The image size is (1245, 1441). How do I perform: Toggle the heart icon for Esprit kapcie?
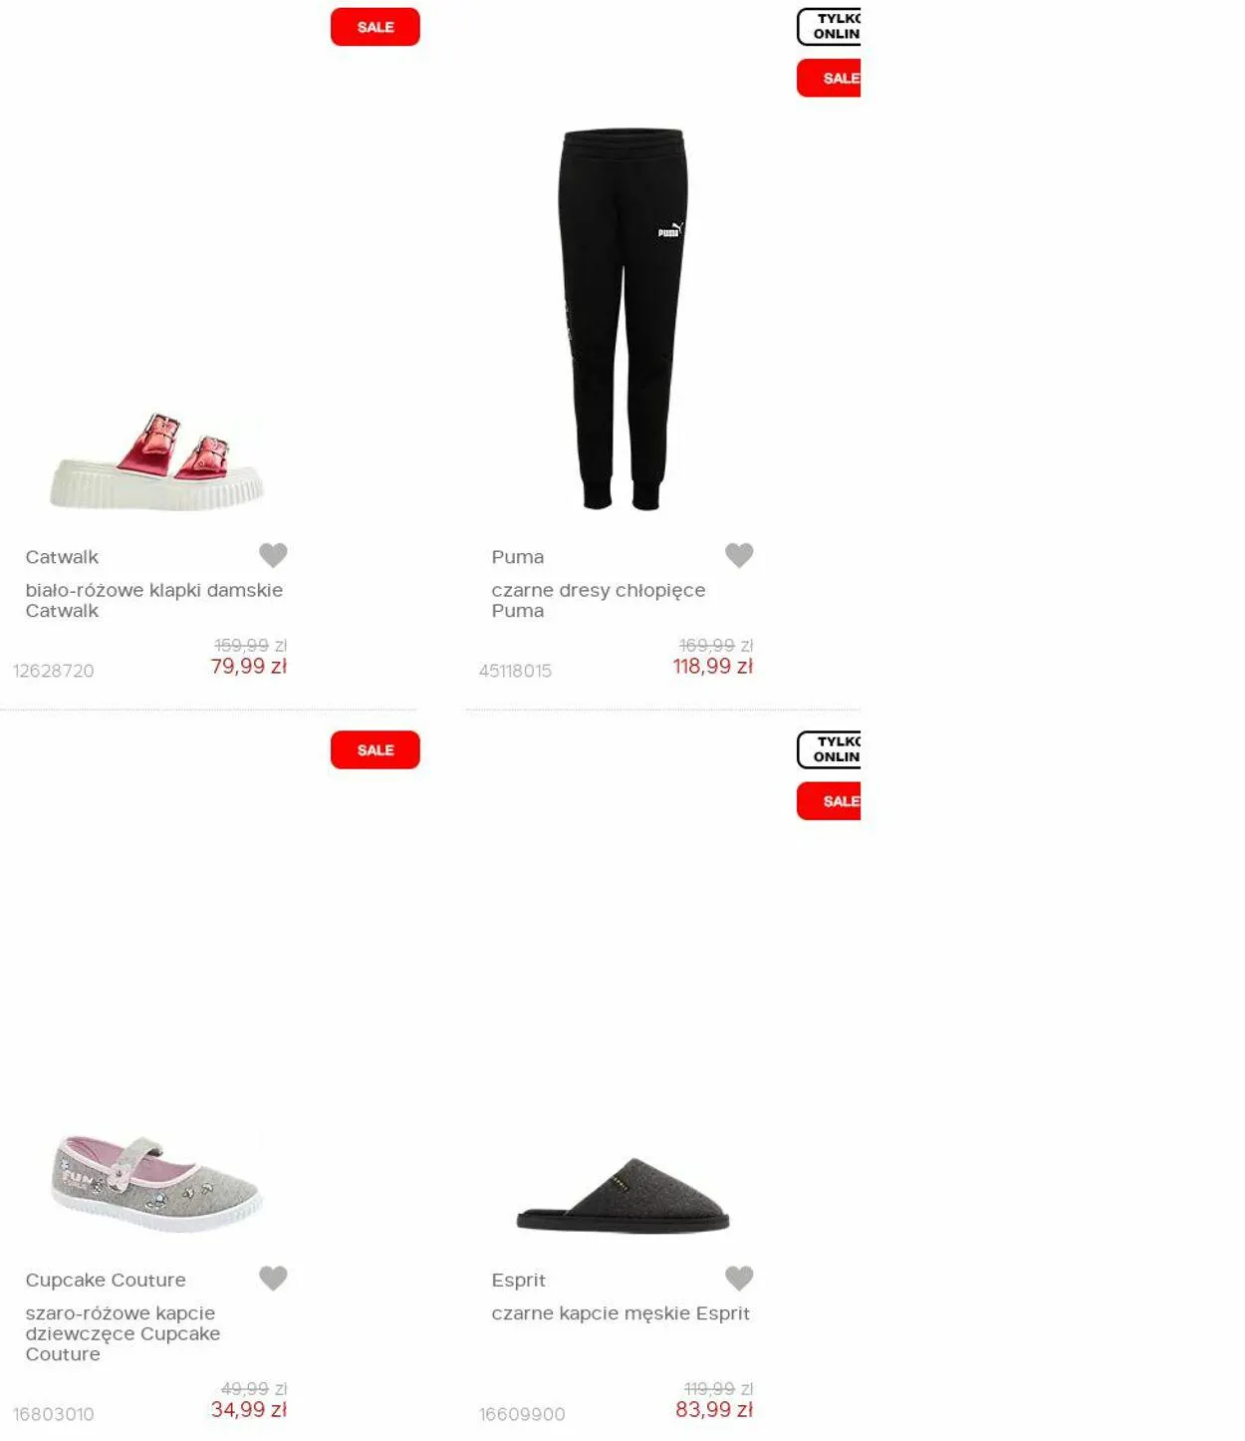click(x=739, y=1278)
